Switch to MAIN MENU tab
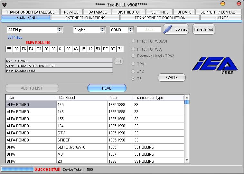This screenshot has width=244, height=174. [26, 18]
